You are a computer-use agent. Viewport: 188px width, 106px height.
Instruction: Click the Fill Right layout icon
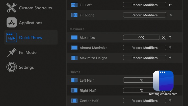click(74, 15)
